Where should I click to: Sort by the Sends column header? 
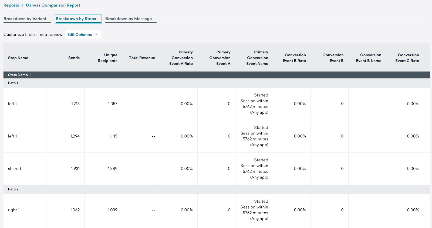[x=74, y=58]
